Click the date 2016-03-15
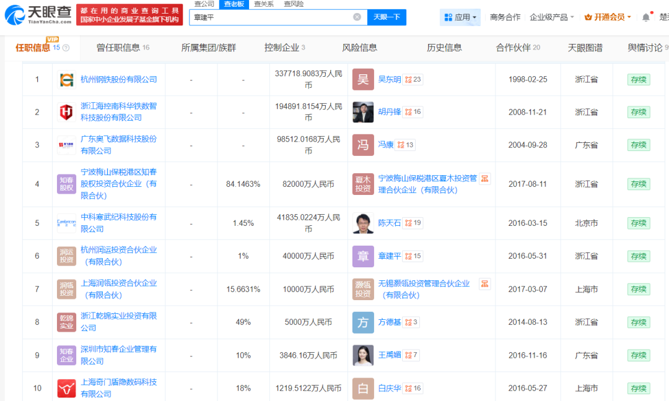The height and width of the screenshot is (401, 669). coord(528,223)
